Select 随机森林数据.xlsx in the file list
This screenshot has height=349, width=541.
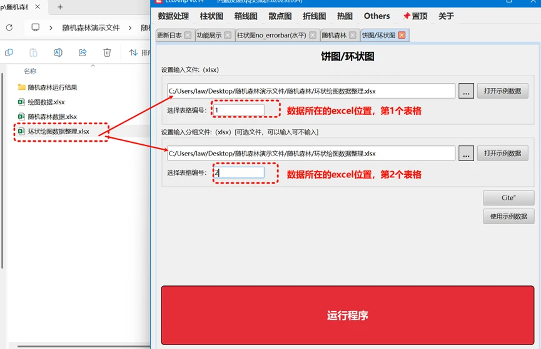coord(52,117)
